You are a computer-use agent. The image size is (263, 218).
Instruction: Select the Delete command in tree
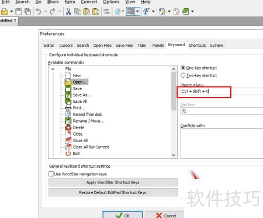pos(78,127)
